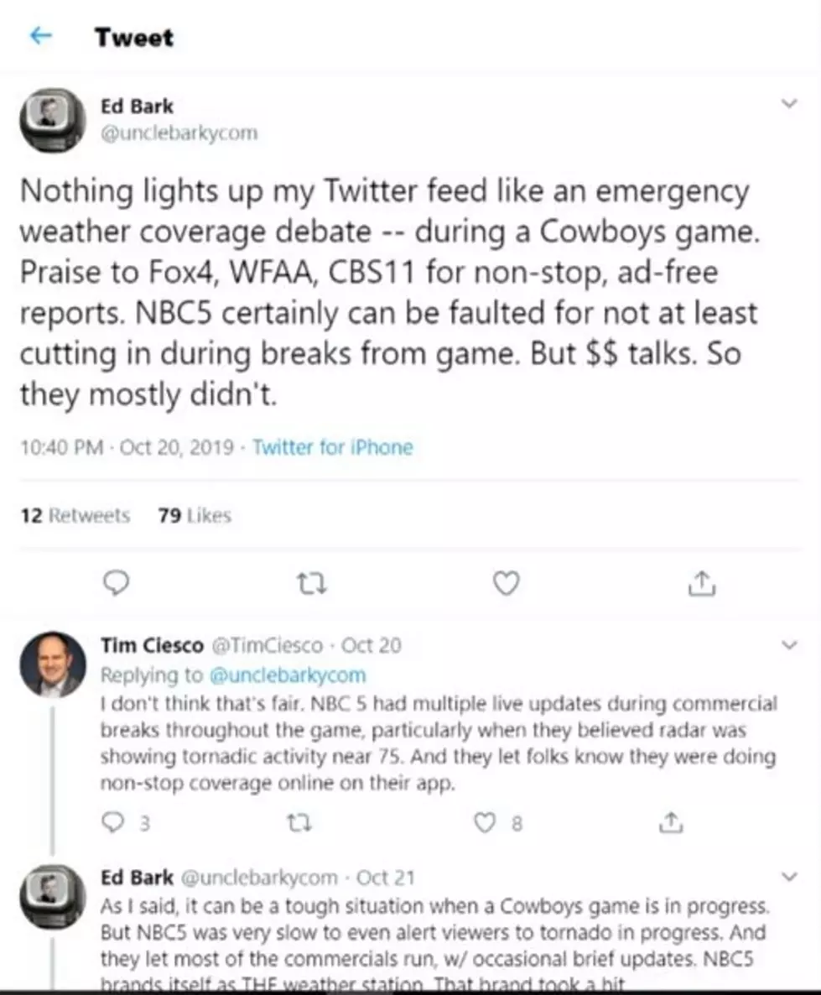Viewport: 821px width, 995px height.
Task: Reply to Tim Ciesco's tweet
Action: [113, 822]
